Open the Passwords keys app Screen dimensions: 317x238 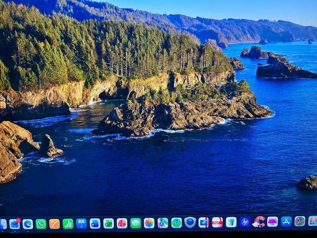pos(231,222)
